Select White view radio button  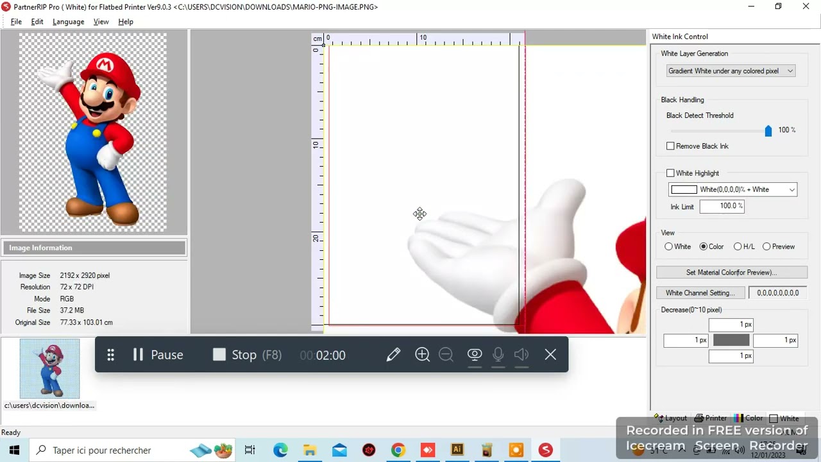pos(669,246)
